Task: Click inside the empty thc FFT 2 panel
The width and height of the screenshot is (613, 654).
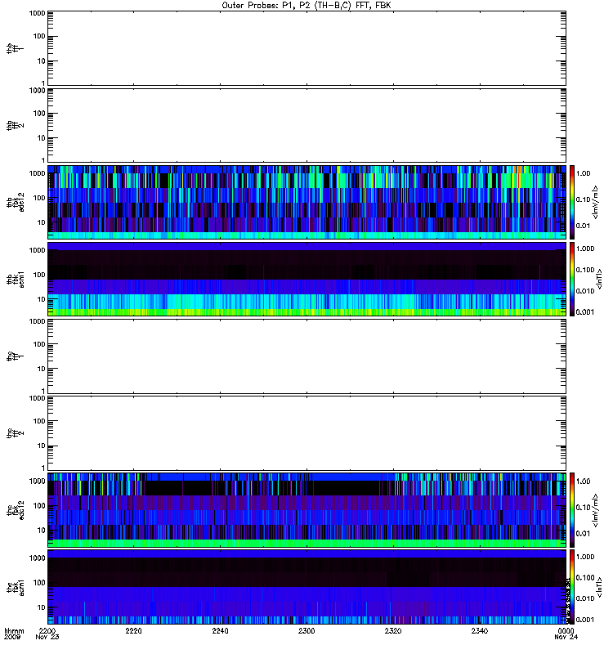Action: tap(306, 433)
